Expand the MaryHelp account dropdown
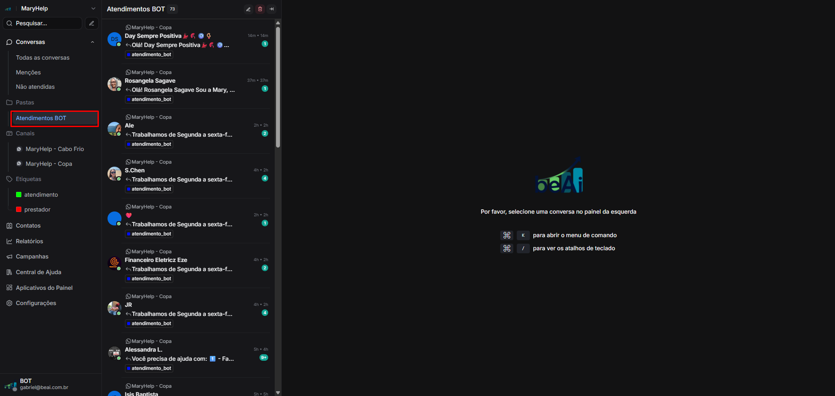 [x=93, y=9]
